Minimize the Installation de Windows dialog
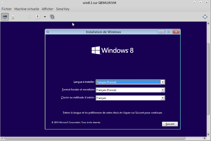Screen dimensions: 211x141 [161, 32]
